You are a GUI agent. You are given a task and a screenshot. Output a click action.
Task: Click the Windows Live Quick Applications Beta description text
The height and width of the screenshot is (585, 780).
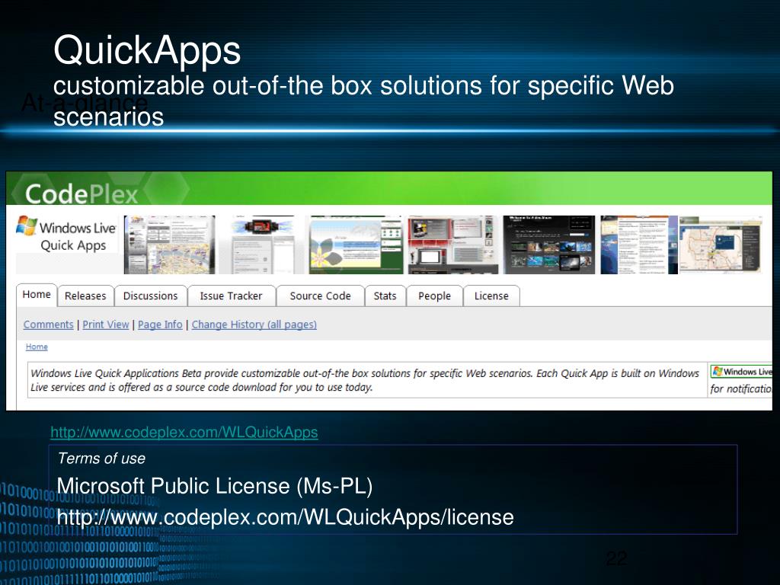click(365, 380)
